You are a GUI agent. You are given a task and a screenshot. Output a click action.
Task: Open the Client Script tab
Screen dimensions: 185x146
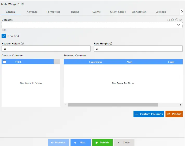[118, 12]
